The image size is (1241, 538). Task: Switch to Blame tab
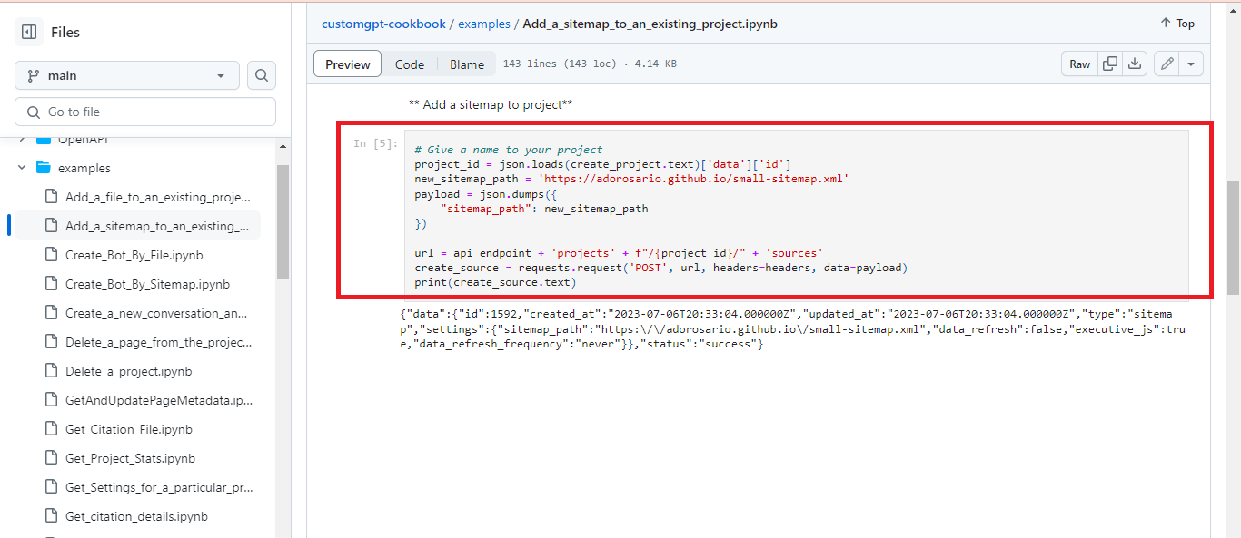(x=467, y=64)
